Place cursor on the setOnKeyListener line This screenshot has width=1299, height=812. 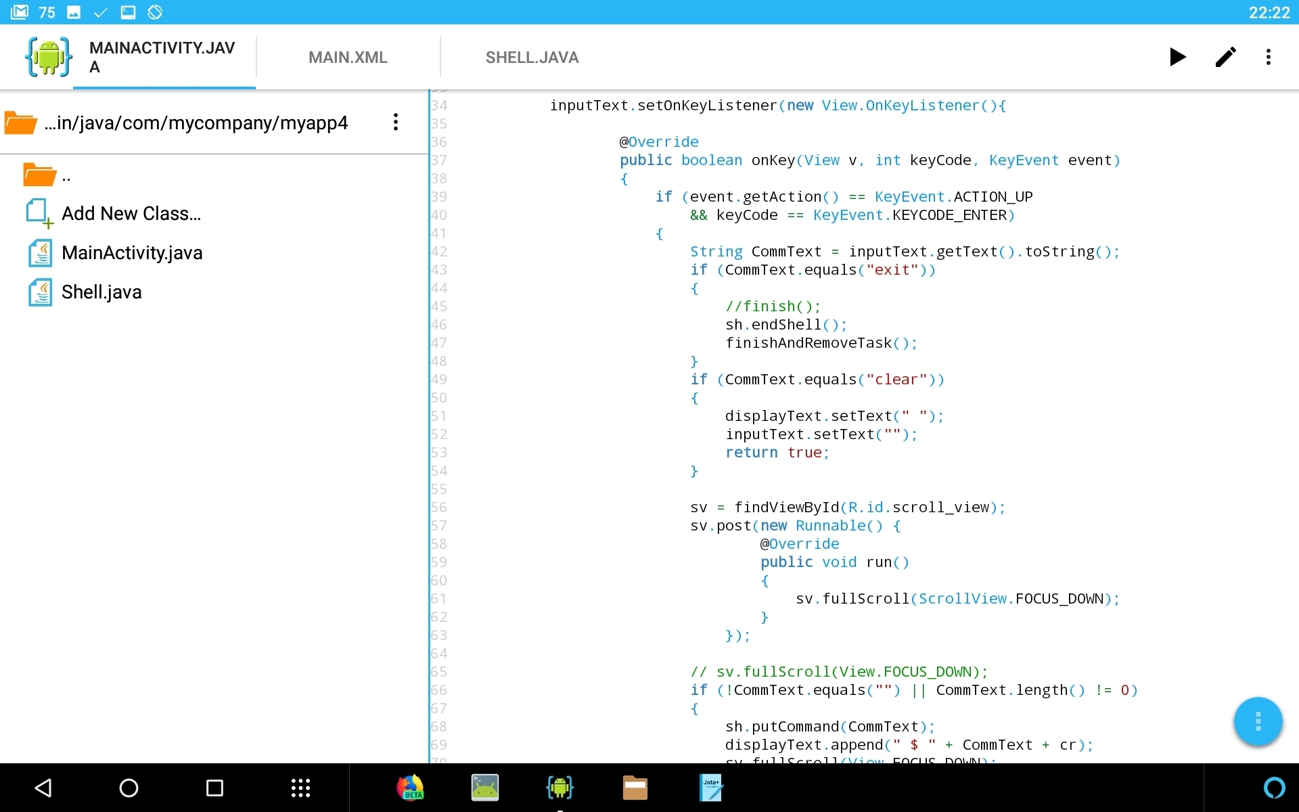pyautogui.click(x=778, y=106)
